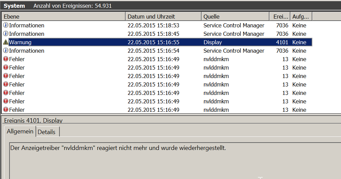Switch to the Details tab
Screen dimensions: 341x179
(47, 132)
